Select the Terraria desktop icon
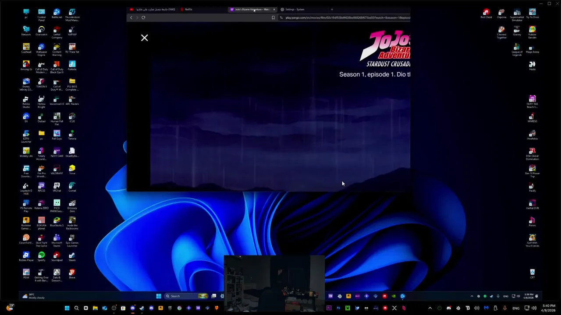This screenshot has height=315, width=561. coord(72,135)
